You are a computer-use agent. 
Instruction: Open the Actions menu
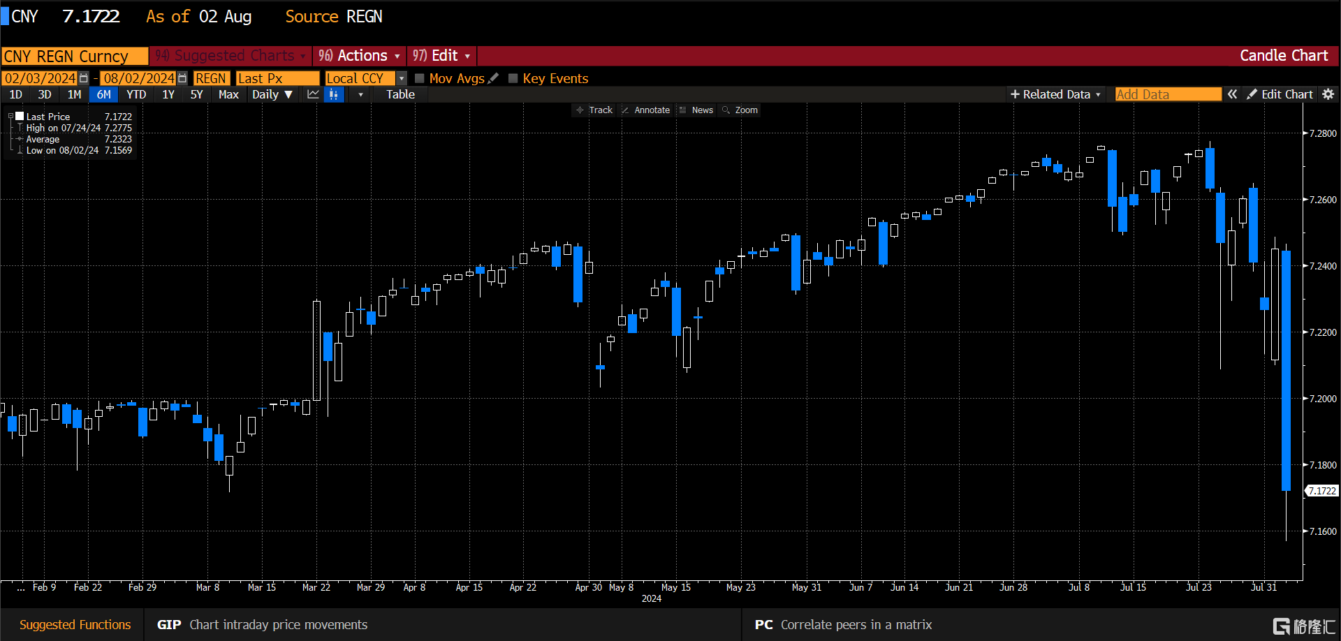360,56
